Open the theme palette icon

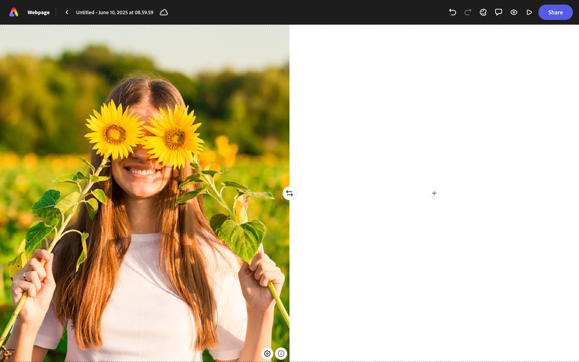tap(483, 12)
